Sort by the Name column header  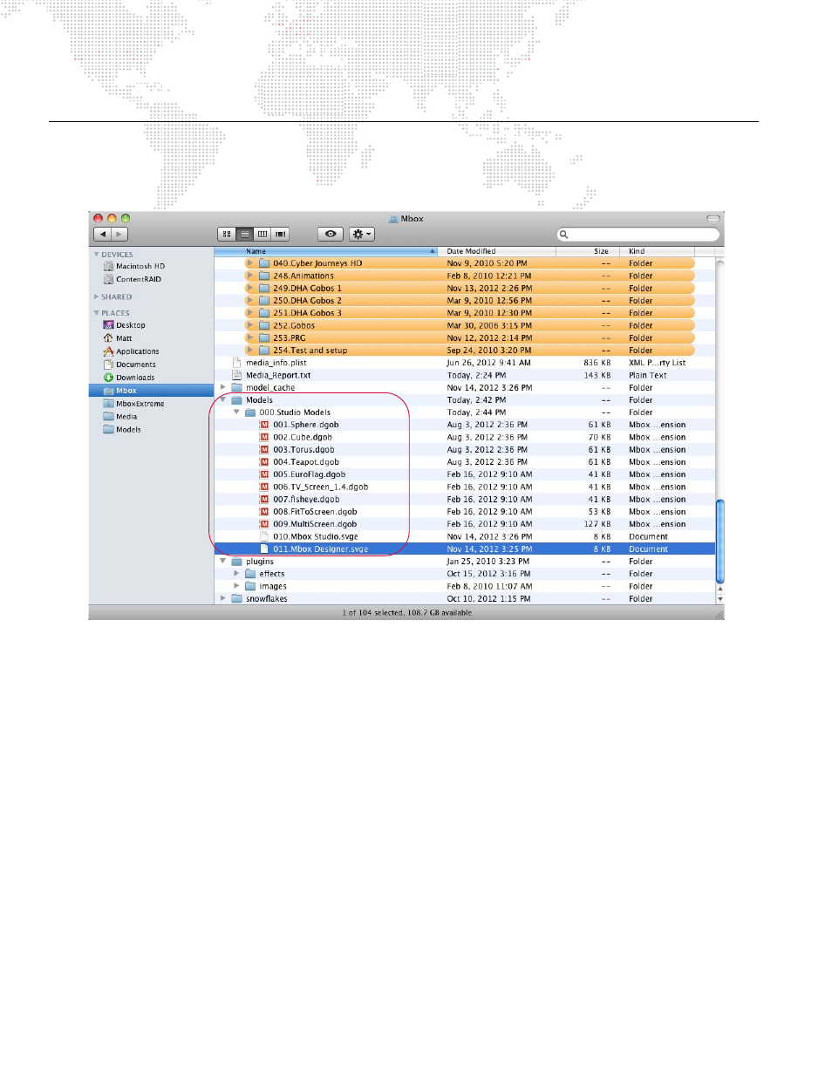(328, 251)
